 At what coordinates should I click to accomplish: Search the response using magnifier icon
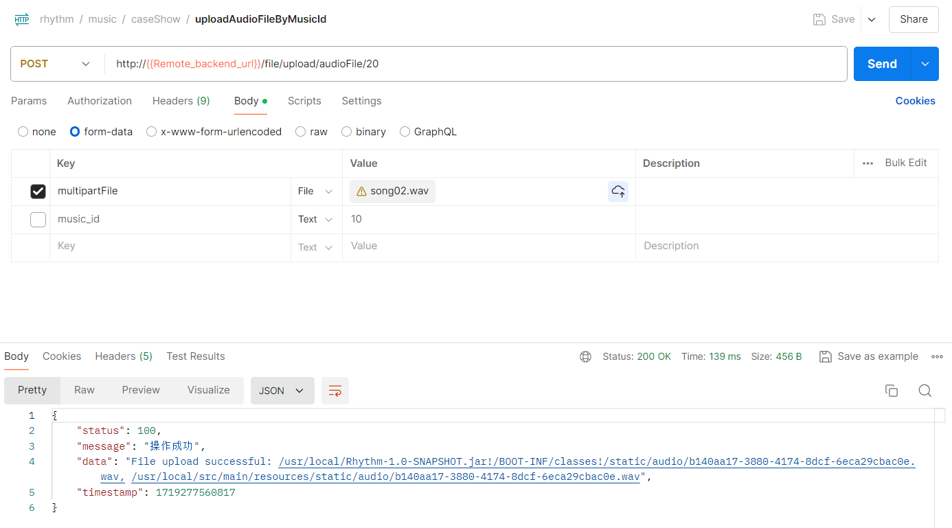pos(925,391)
